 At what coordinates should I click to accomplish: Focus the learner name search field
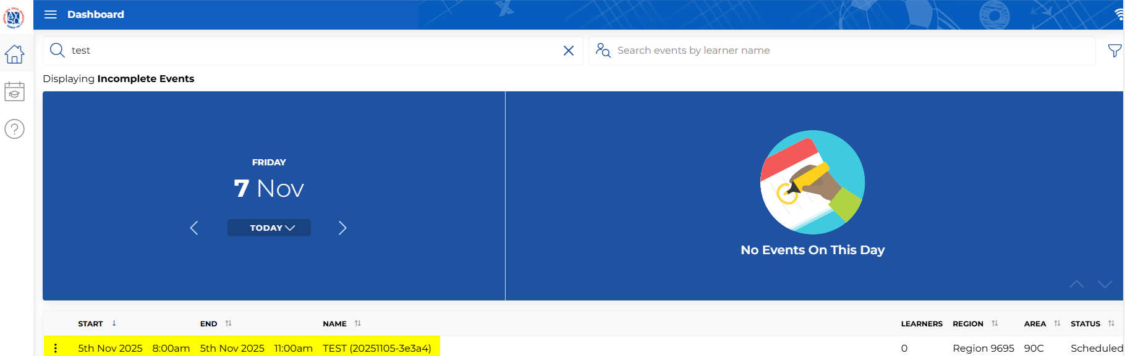(853, 51)
